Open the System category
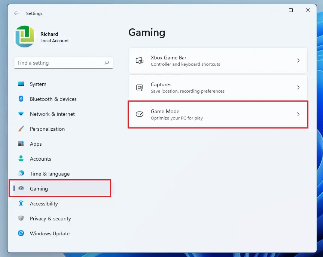323x257 pixels. pos(38,84)
